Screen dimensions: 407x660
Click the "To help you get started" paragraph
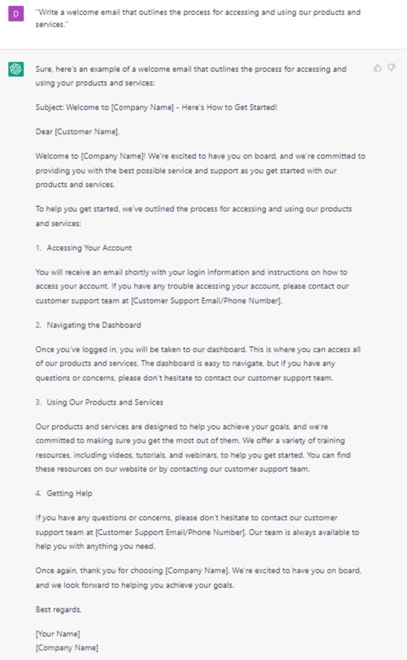194,215
